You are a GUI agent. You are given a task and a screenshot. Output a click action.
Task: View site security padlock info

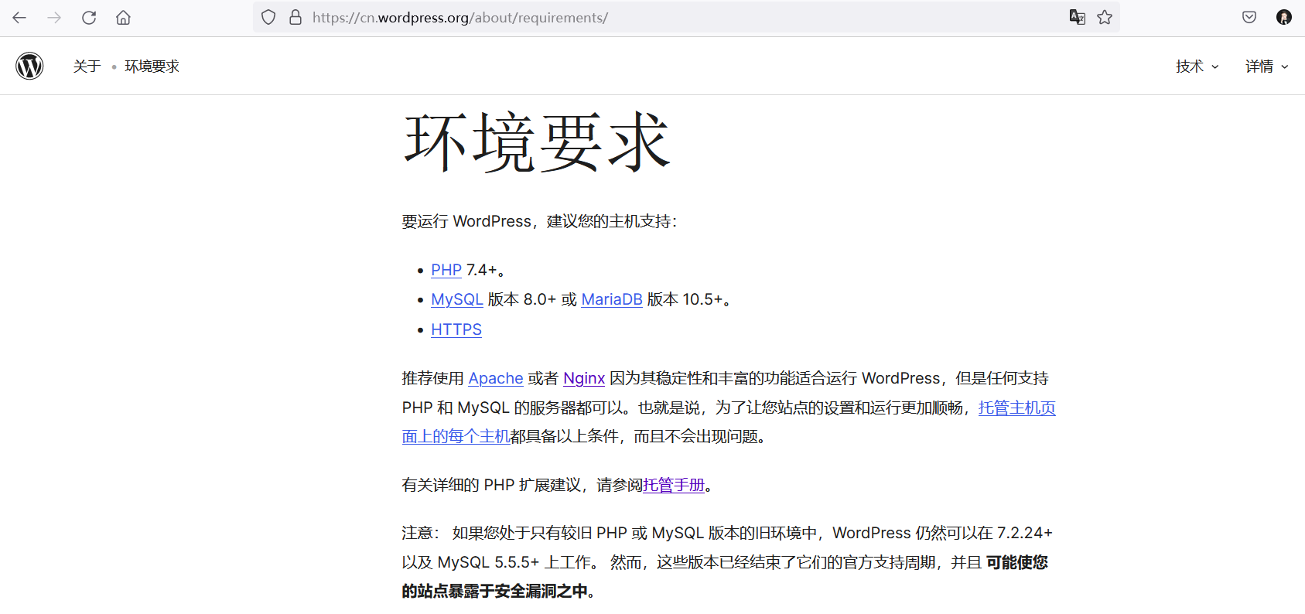pyautogui.click(x=296, y=17)
